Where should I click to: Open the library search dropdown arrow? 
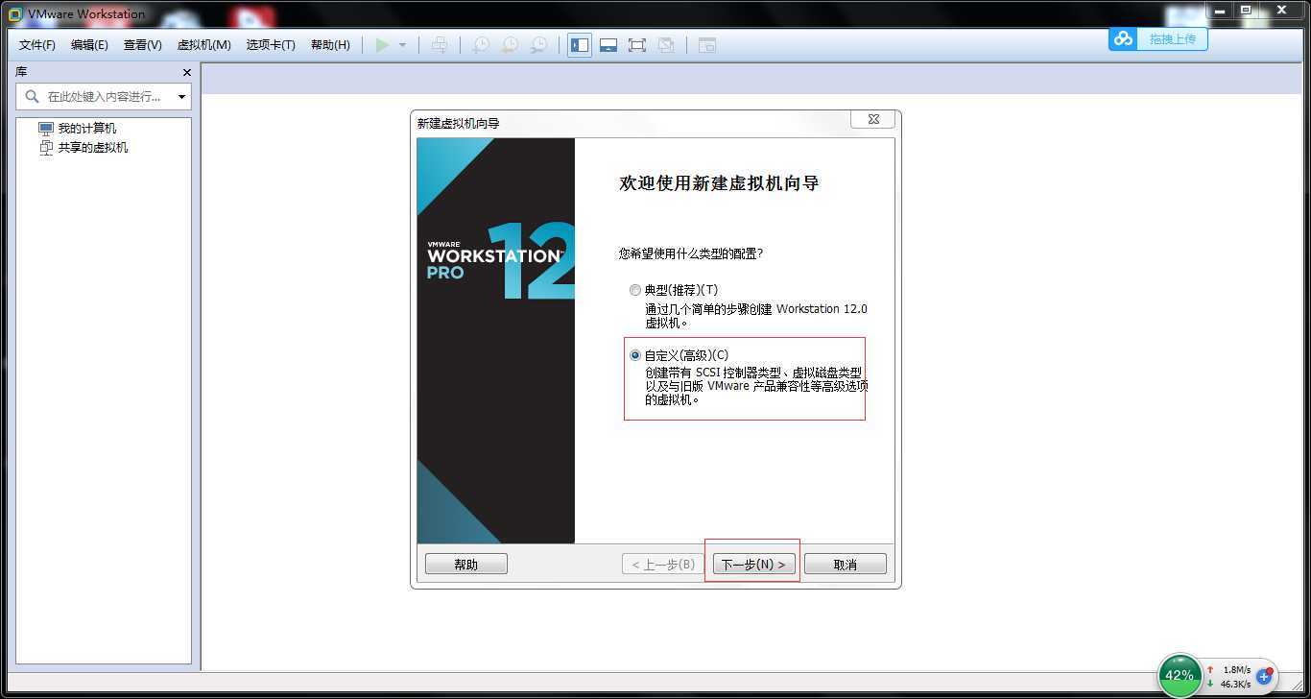[181, 97]
